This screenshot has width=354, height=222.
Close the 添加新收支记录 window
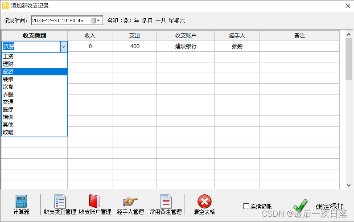(348, 6)
